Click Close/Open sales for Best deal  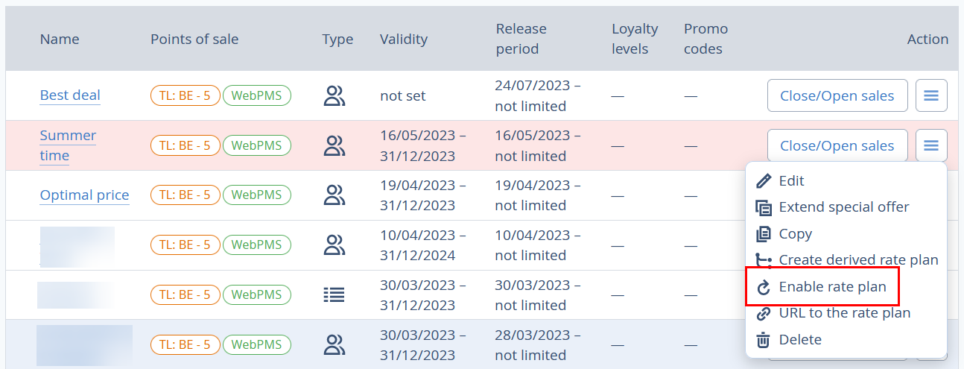[x=837, y=95]
